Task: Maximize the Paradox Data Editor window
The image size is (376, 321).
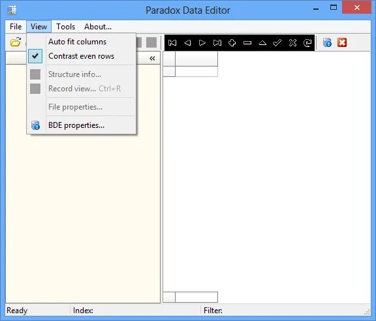Action: pos(334,8)
